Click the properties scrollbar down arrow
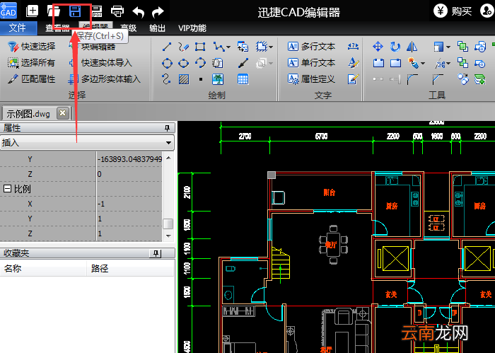The height and width of the screenshot is (353, 495). pos(168,236)
